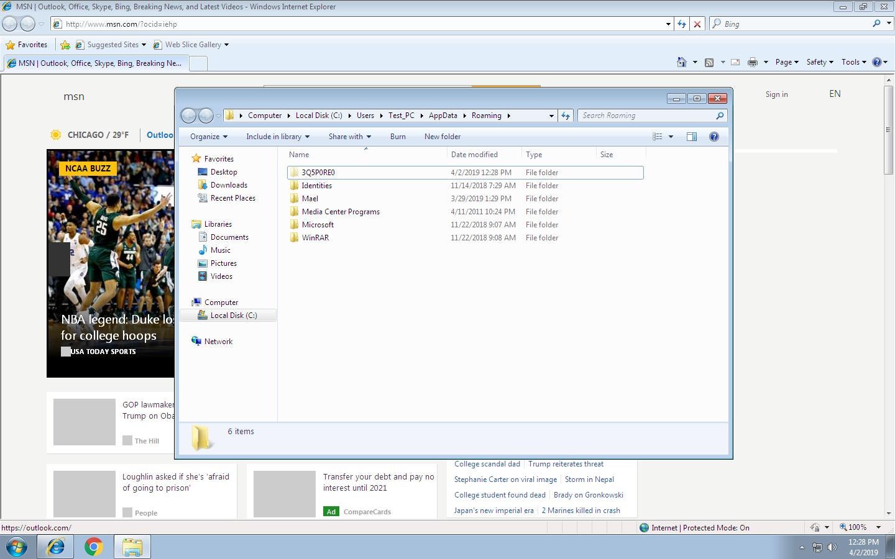The height and width of the screenshot is (559, 895).
Task: Open the IE Tools menu
Action: pos(853,62)
